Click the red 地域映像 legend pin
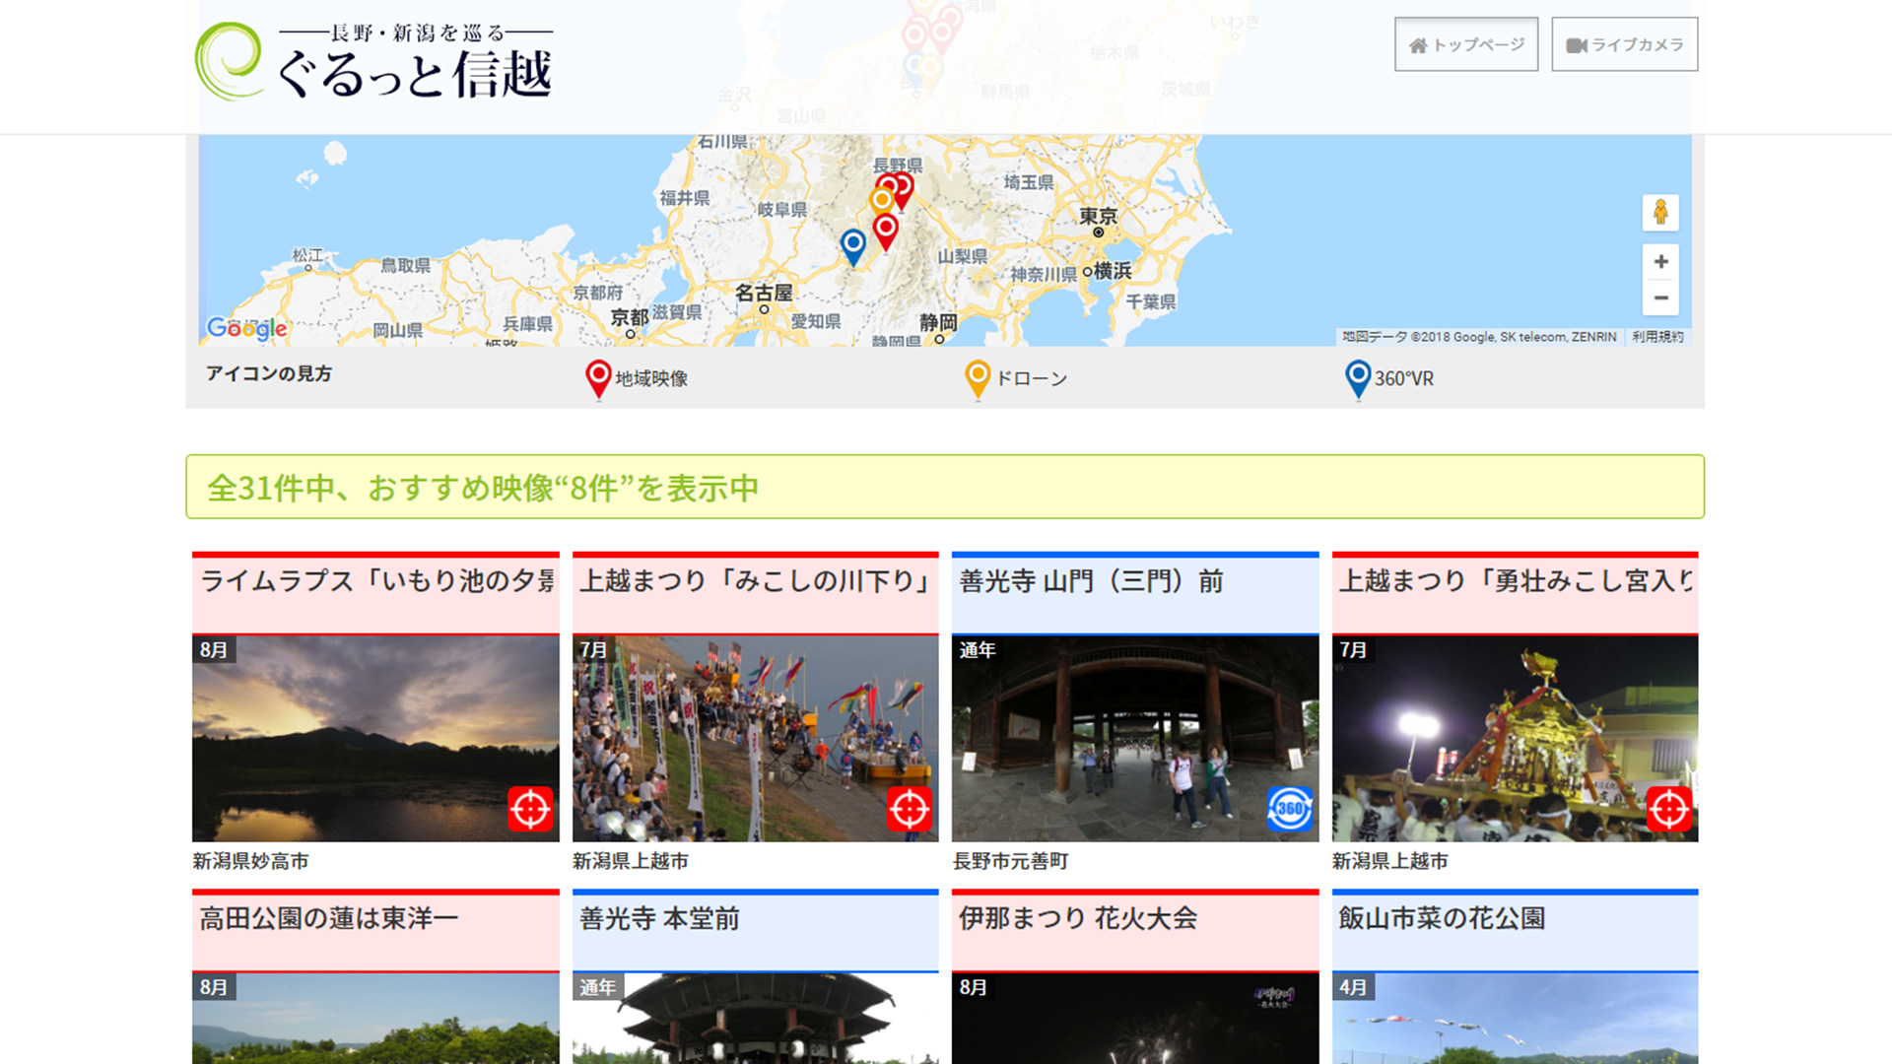1892x1064 pixels. [598, 379]
